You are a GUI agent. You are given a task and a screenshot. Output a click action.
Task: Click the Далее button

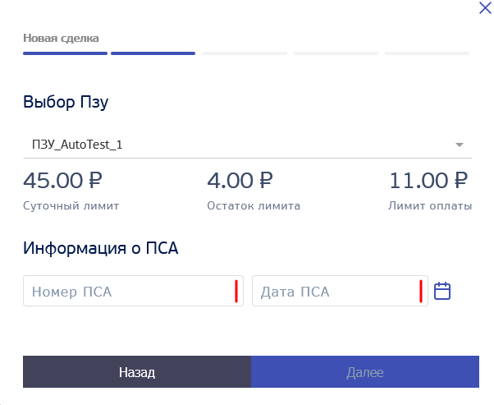365,372
